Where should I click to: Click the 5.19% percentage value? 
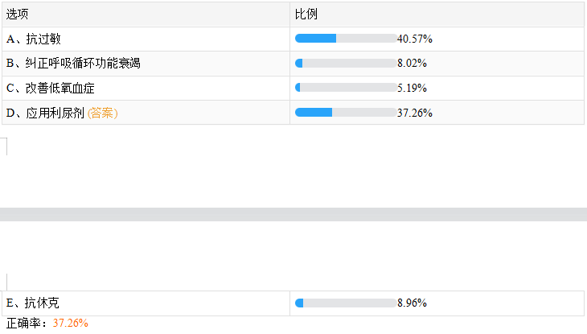(x=412, y=88)
